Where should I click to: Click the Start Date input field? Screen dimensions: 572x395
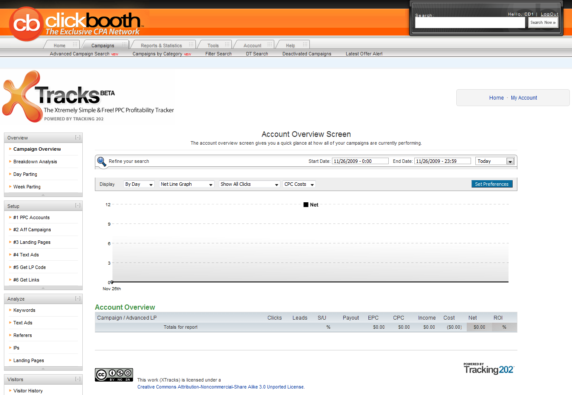[360, 161]
